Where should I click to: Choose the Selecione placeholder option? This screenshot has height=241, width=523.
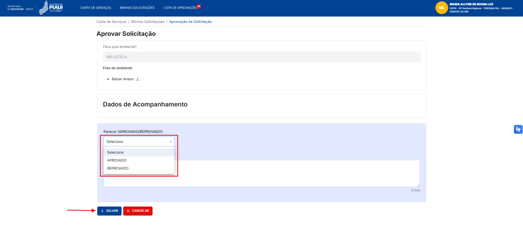pos(115,152)
